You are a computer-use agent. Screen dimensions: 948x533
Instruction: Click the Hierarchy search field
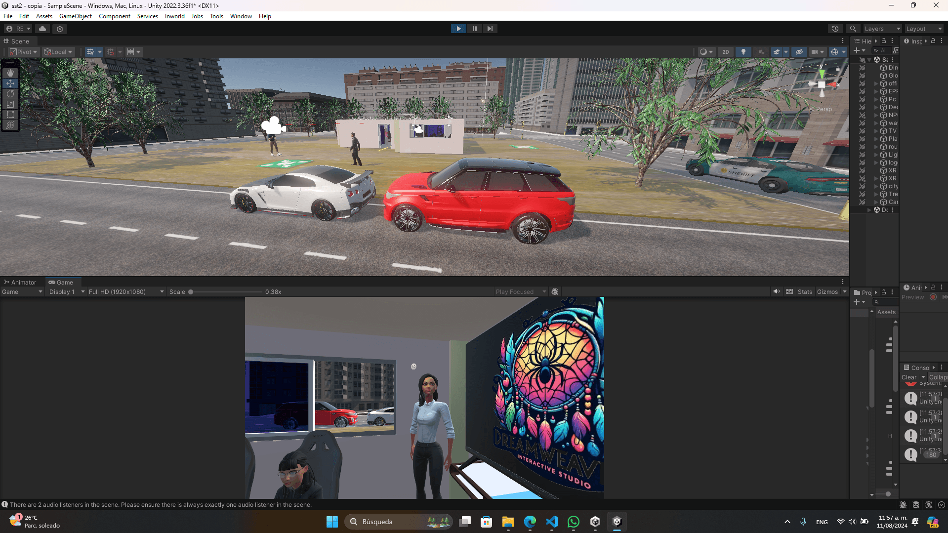(x=882, y=50)
